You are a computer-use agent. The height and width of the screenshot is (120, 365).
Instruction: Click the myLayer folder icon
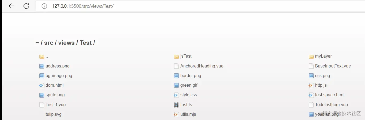point(311,57)
